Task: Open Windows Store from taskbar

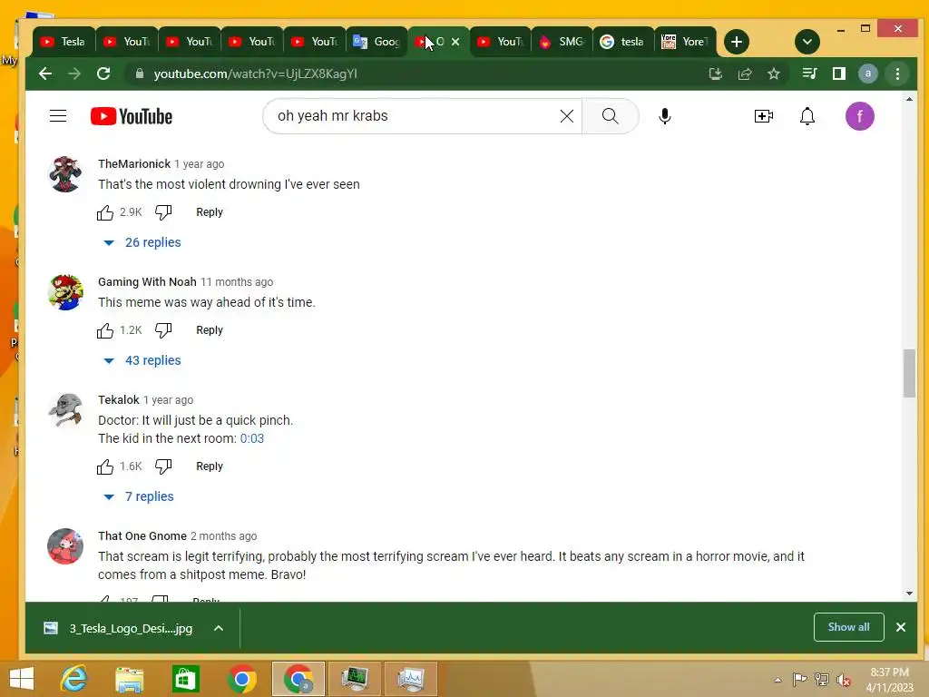Action: click(x=185, y=679)
